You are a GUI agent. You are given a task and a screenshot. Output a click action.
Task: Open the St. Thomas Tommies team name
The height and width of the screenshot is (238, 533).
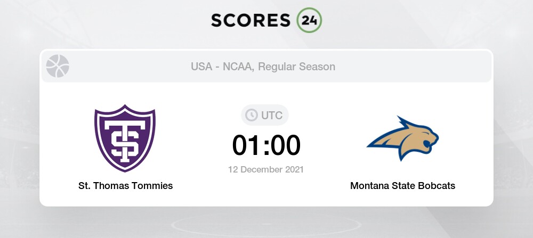[x=125, y=186]
